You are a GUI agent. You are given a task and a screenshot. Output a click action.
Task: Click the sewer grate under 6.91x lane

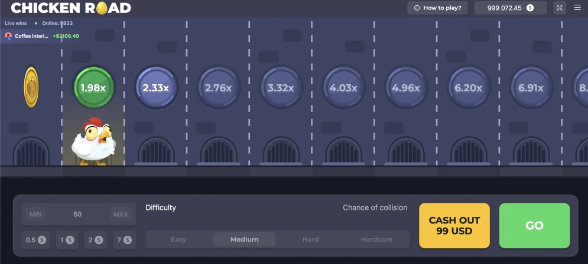(531, 151)
